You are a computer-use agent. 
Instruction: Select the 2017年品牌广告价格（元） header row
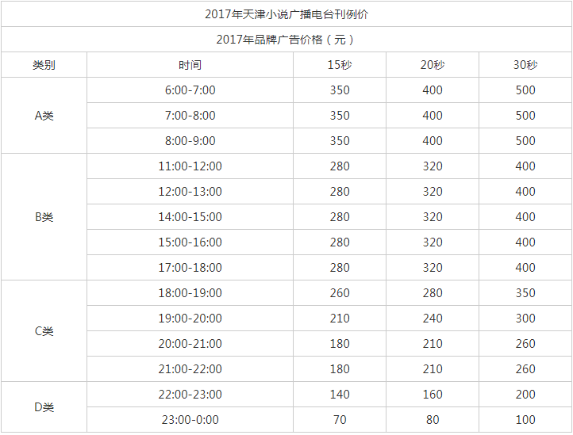286,39
